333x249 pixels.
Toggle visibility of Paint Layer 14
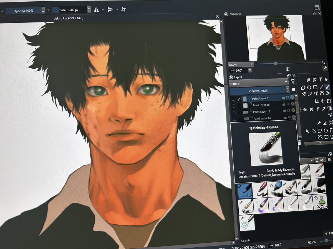[x=234, y=119]
